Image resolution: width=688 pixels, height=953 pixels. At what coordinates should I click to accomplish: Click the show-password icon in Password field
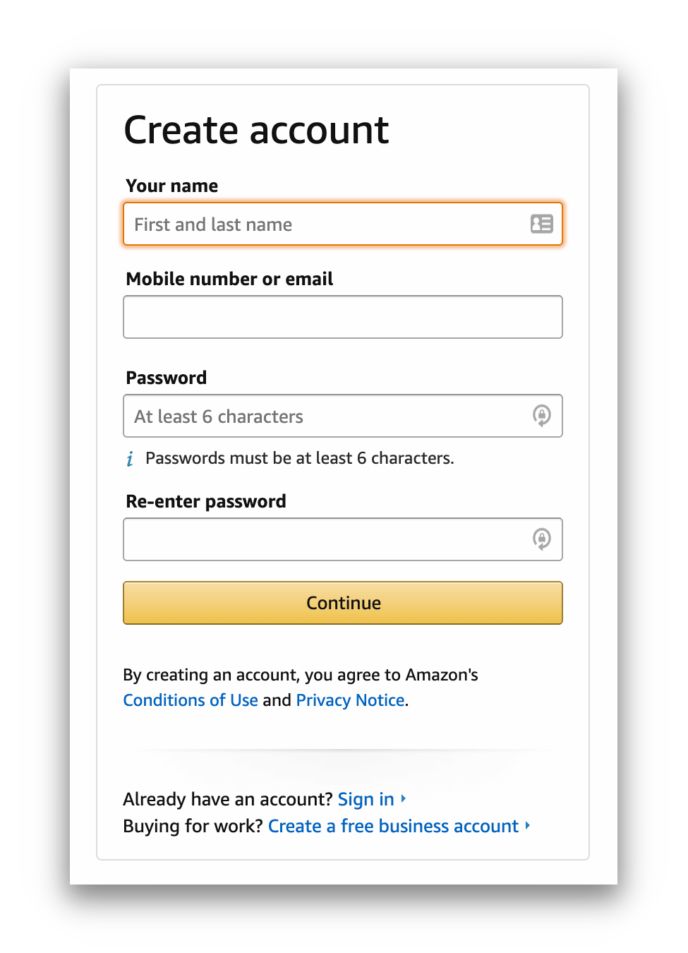[542, 416]
